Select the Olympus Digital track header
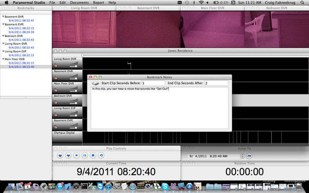Viewport: 309px width, 193px height. pos(67,137)
